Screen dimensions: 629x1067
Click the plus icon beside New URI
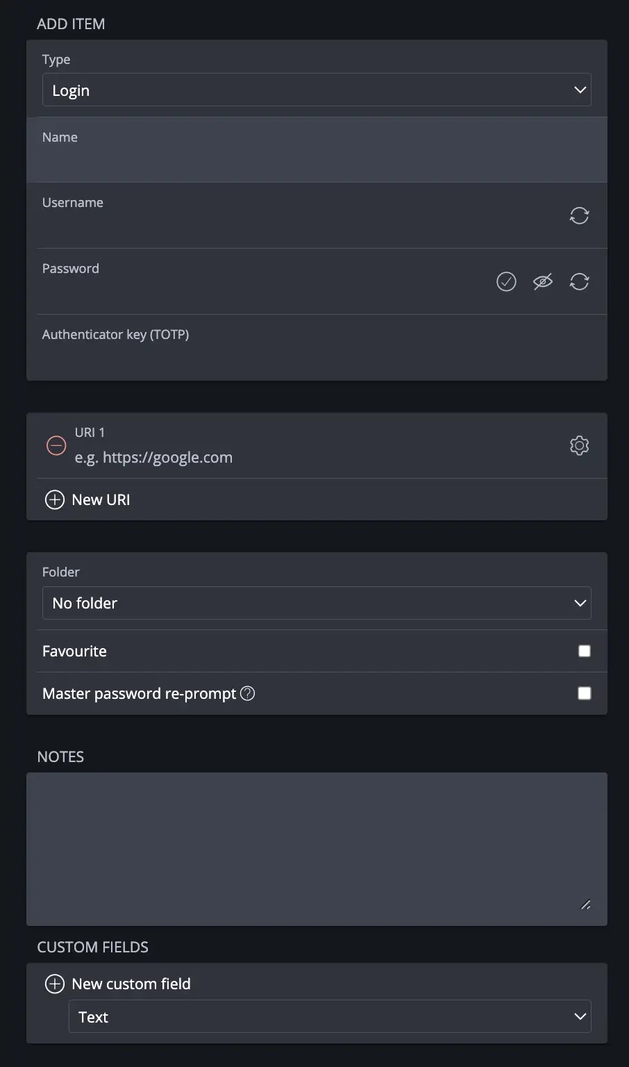tap(54, 499)
